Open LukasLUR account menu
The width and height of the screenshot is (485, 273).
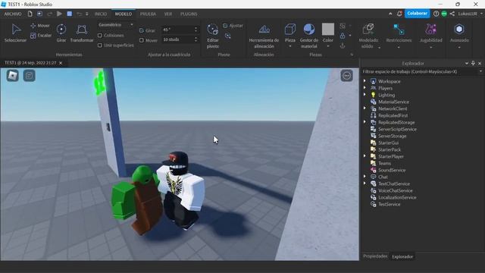pos(470,14)
